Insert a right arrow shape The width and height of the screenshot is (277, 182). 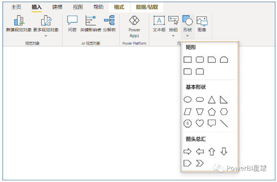click(x=187, y=151)
